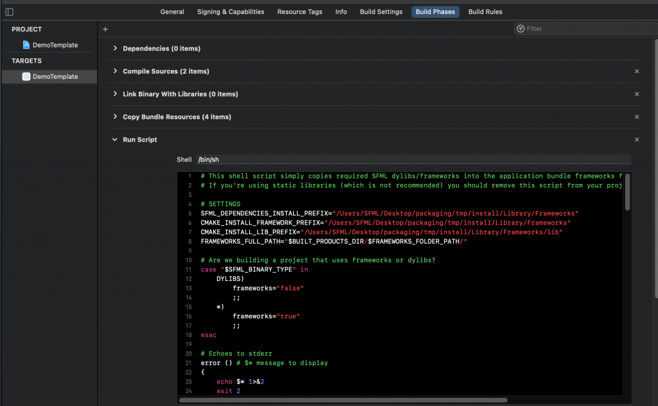Click the DemoTemplate project file icon

26,45
